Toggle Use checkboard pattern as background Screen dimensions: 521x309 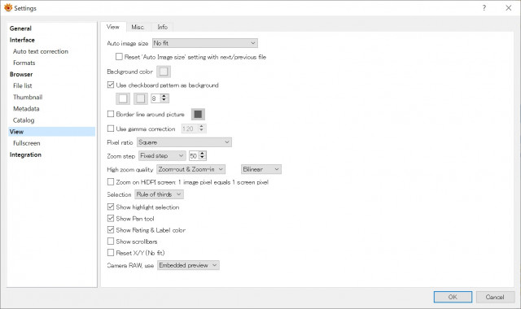(x=111, y=85)
